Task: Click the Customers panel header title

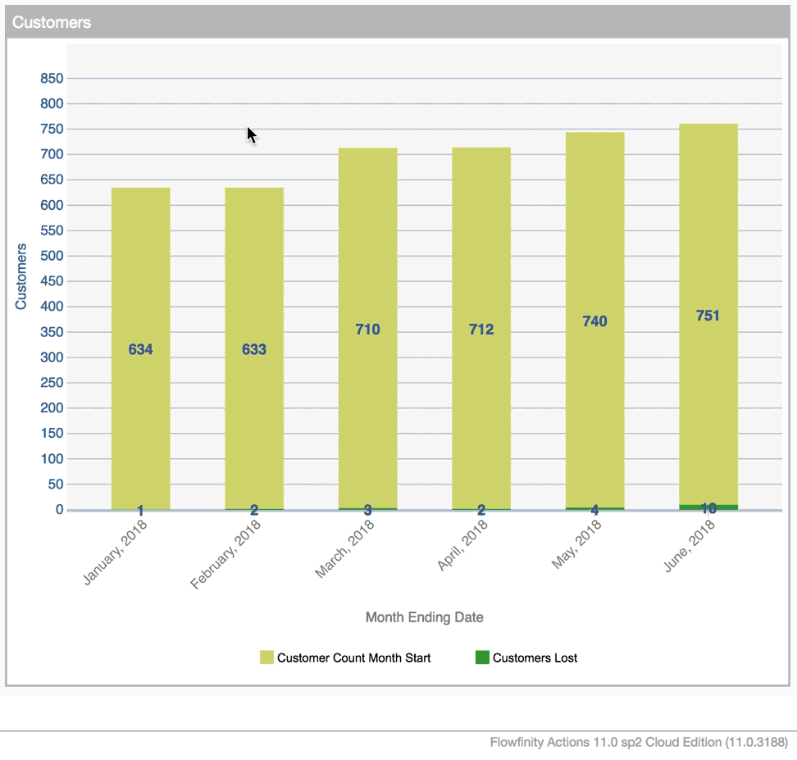Action: [x=52, y=23]
